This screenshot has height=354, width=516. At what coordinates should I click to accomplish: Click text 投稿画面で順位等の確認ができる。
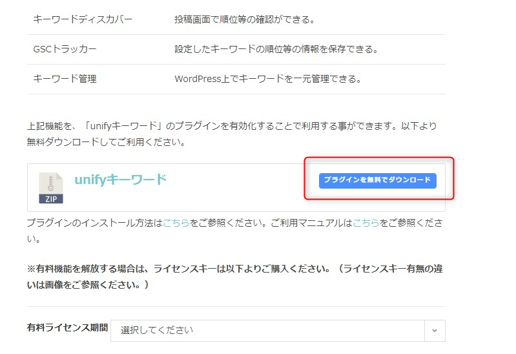coord(245,19)
